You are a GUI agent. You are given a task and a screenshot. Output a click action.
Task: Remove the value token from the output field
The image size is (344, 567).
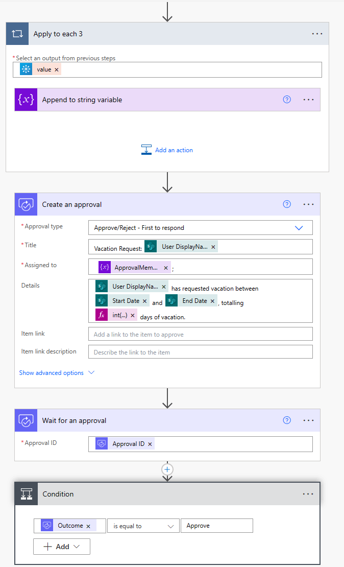pyautogui.click(x=56, y=69)
